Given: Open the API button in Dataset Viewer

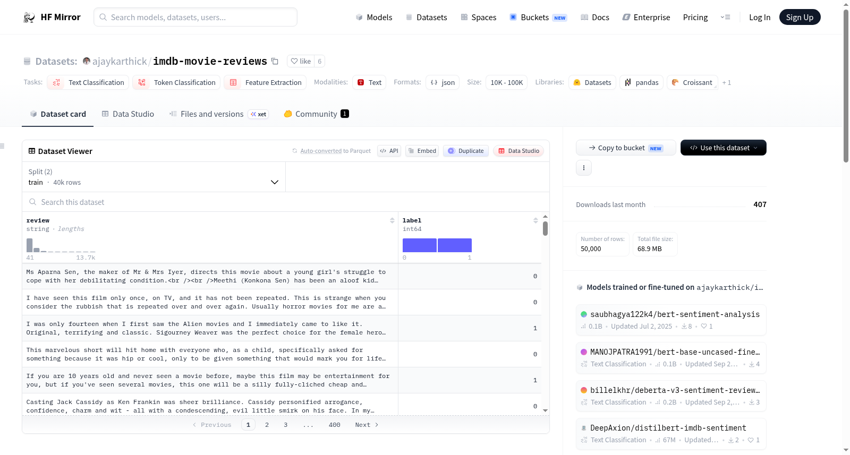Looking at the screenshot, I should click(389, 151).
